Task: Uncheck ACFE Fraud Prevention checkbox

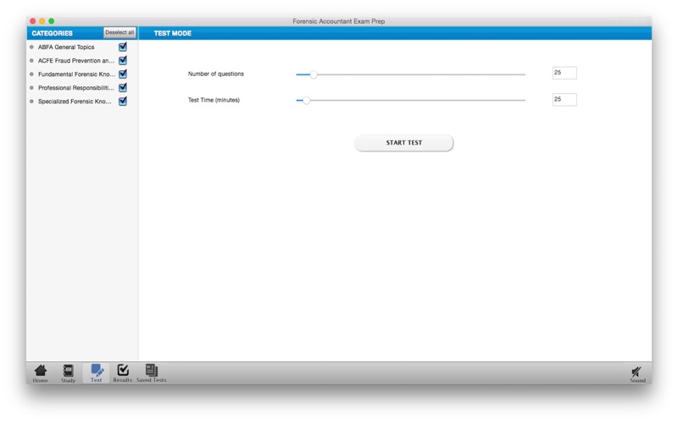Action: (x=123, y=60)
